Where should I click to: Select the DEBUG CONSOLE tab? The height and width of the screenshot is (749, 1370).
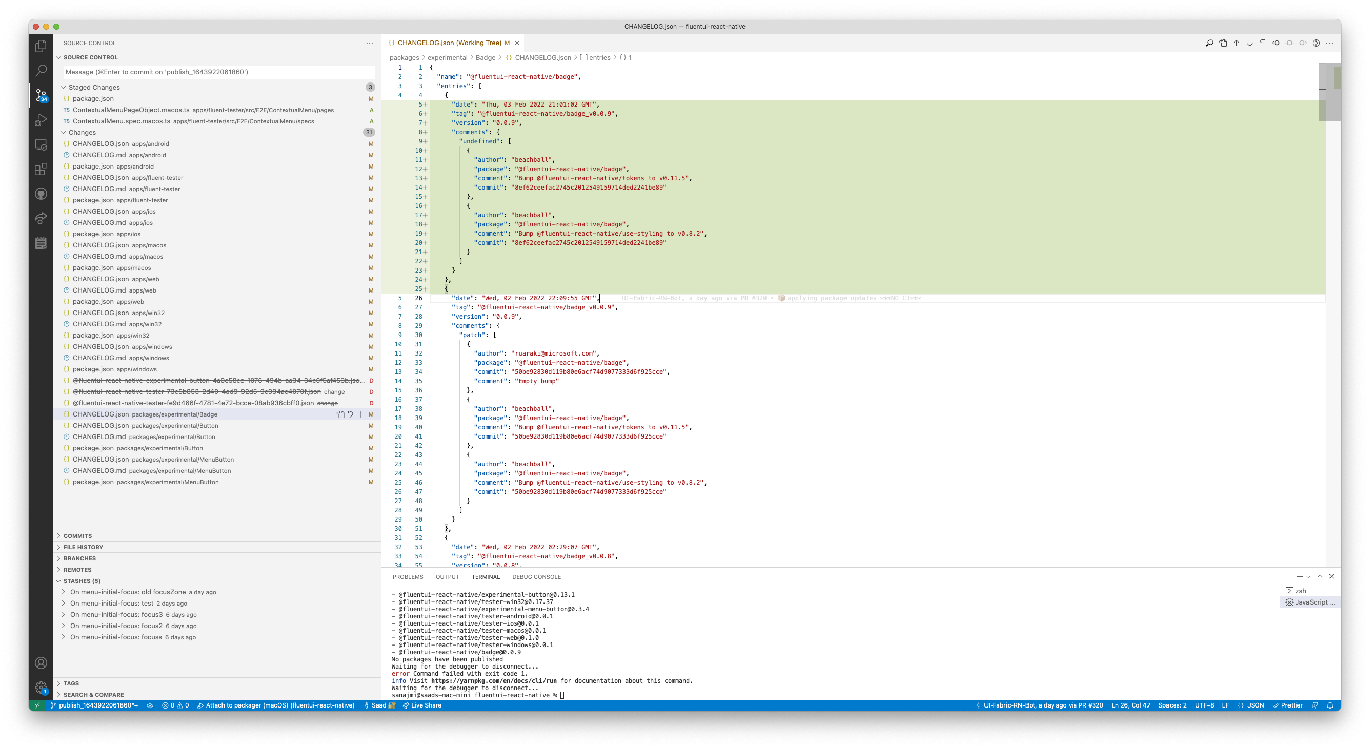click(x=536, y=577)
